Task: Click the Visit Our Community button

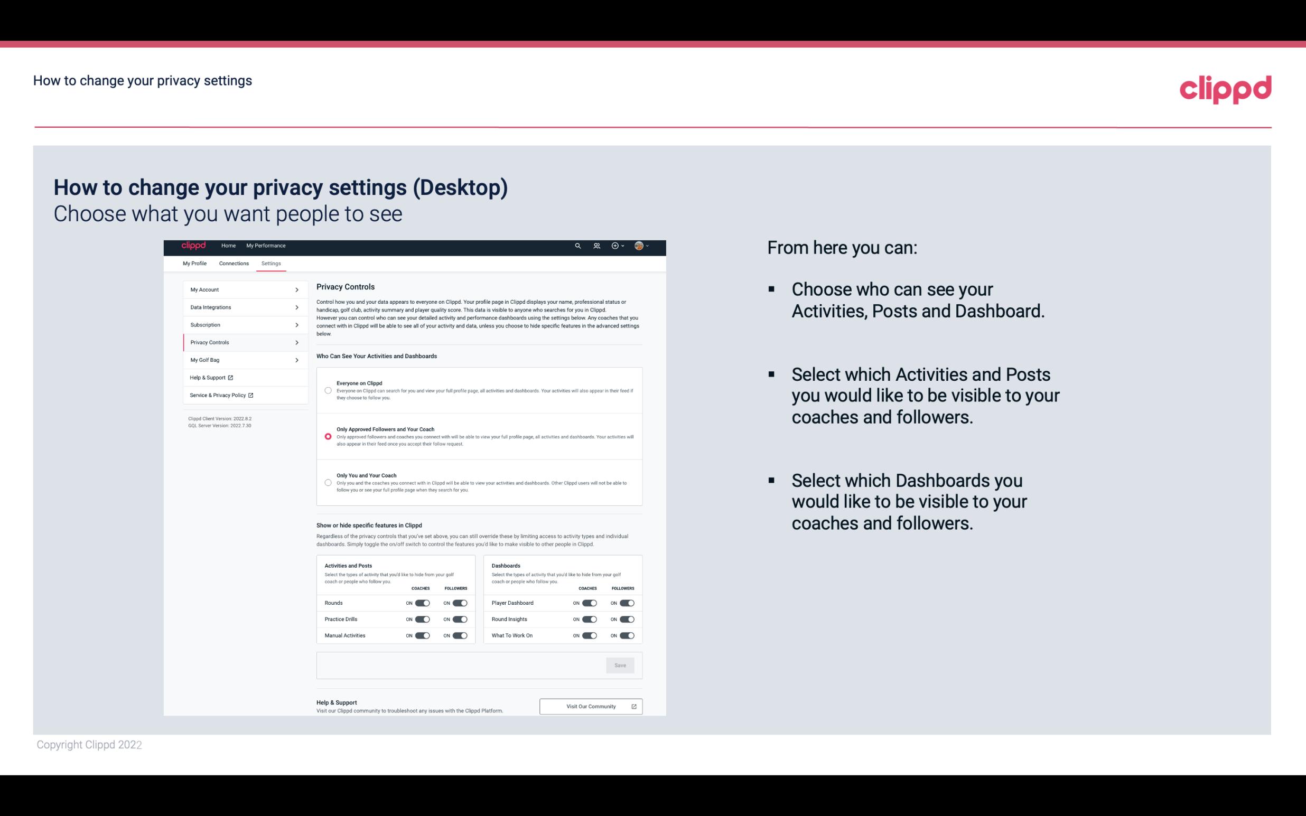Action: tap(590, 706)
